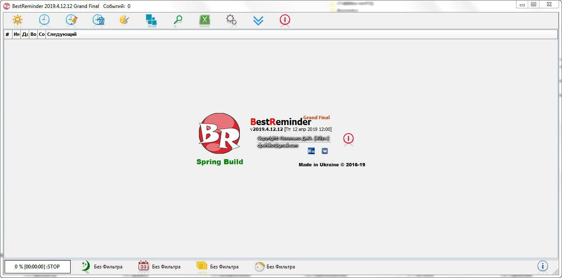This screenshot has width=562, height=278.
Task: Click 'Без Фильтра' beside the round clock icon
Action: point(281,267)
